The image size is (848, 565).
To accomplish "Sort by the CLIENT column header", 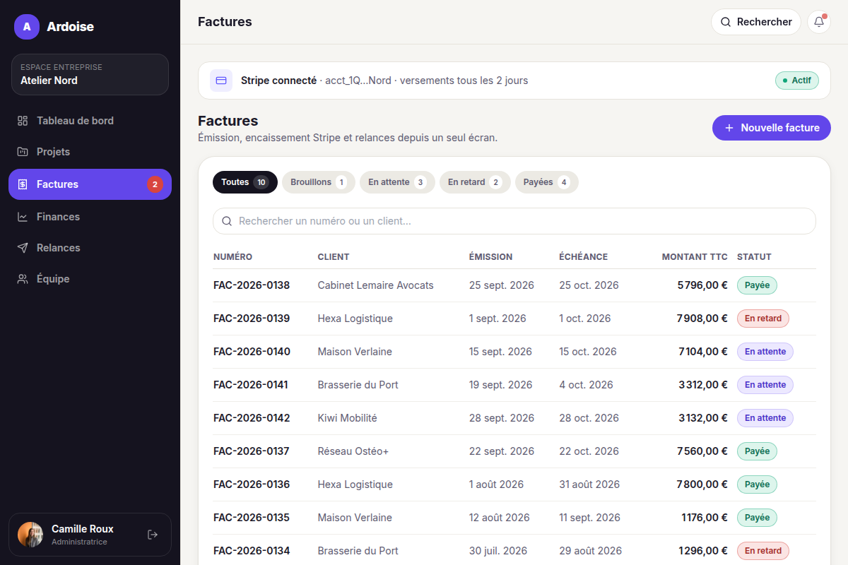I will click(x=334, y=257).
